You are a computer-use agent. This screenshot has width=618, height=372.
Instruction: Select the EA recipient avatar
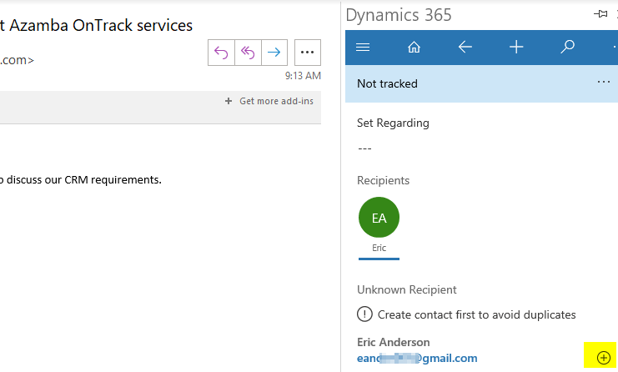click(379, 218)
